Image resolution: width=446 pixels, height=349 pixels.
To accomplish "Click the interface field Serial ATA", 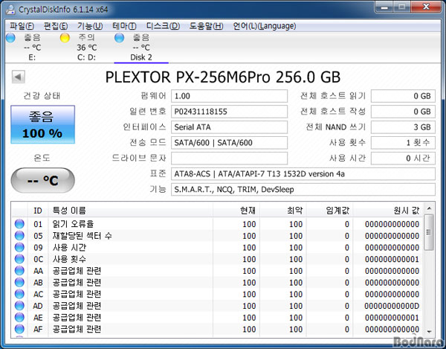I will pyautogui.click(x=229, y=127).
